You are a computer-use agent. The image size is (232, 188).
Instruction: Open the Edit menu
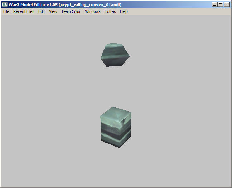coord(42,11)
